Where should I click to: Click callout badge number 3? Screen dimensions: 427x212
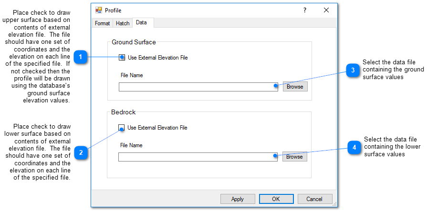[352, 70]
